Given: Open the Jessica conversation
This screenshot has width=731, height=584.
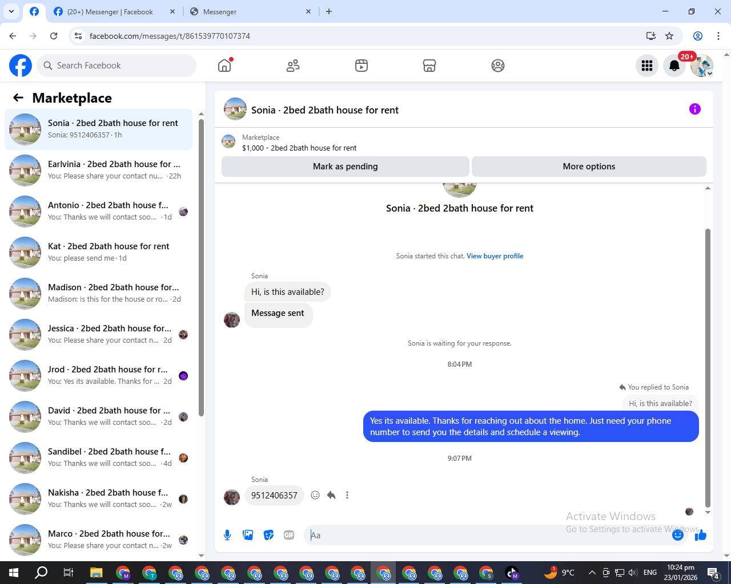Looking at the screenshot, I should pos(98,335).
